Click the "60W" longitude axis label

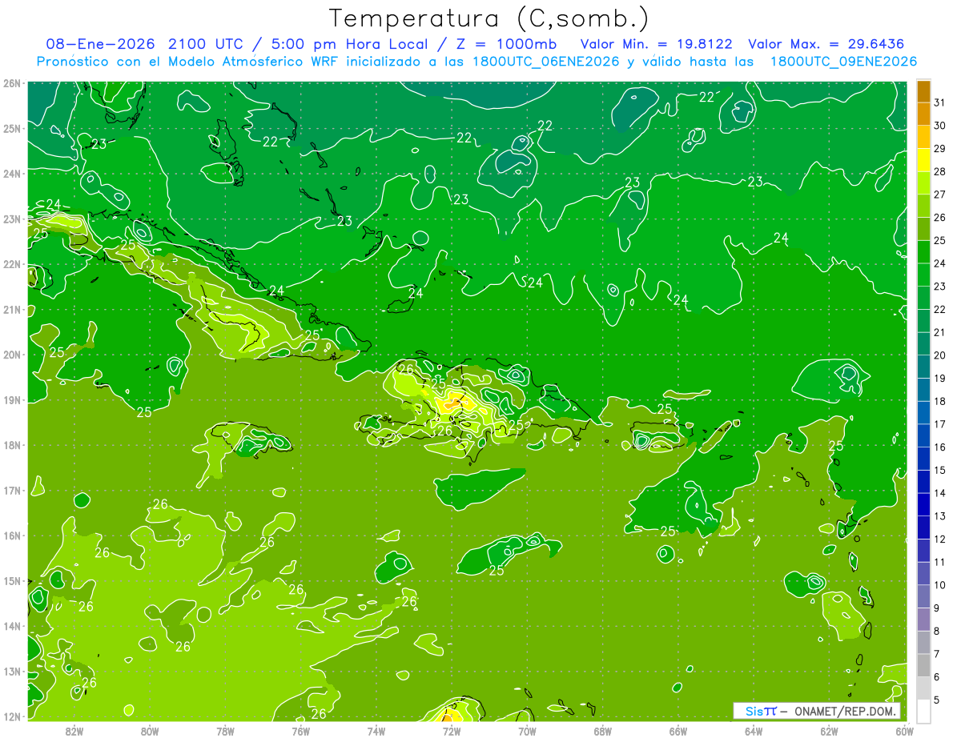pos(904,731)
